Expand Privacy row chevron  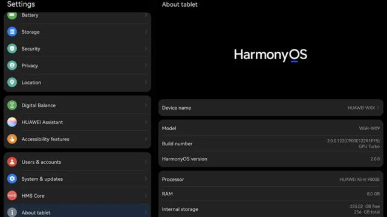(x=146, y=66)
